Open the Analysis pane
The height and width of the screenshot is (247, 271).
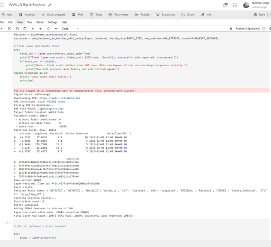pos(27,15)
